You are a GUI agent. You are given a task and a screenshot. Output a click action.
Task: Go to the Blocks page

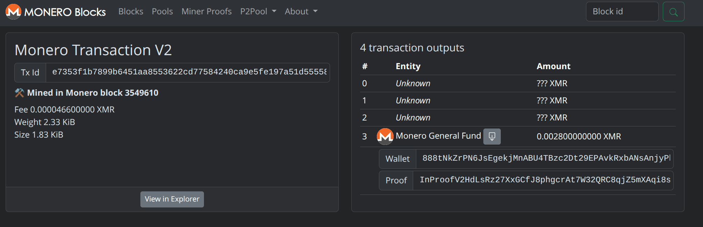[131, 12]
